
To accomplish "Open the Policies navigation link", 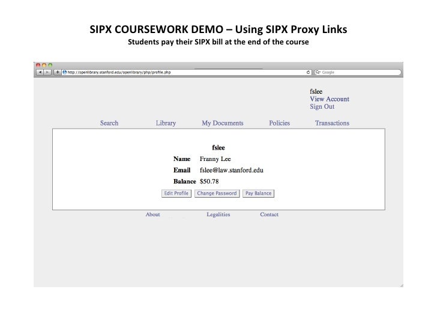I will point(279,123).
